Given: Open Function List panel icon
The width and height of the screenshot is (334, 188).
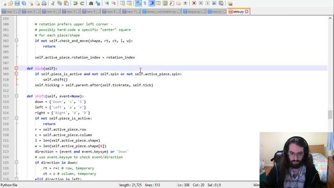Looking at the screenshot, I should click(x=172, y=3).
